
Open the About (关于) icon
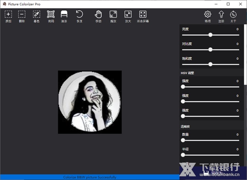(233, 15)
